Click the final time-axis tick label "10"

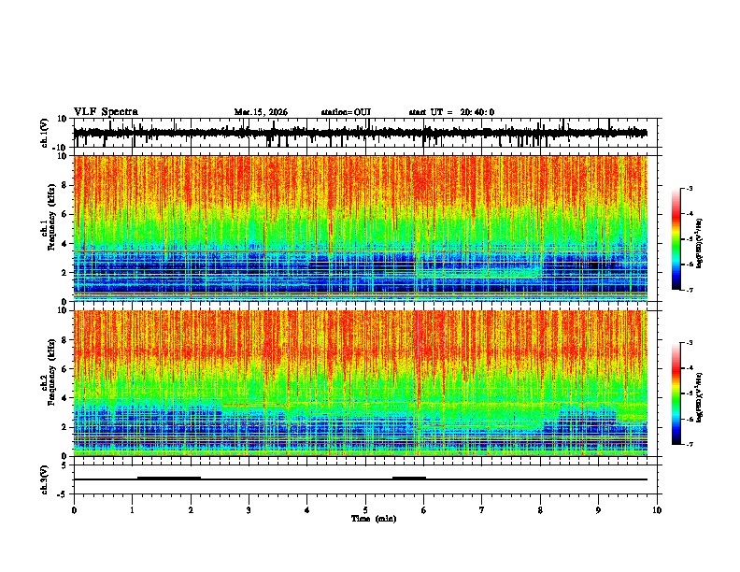pyautogui.click(x=657, y=510)
